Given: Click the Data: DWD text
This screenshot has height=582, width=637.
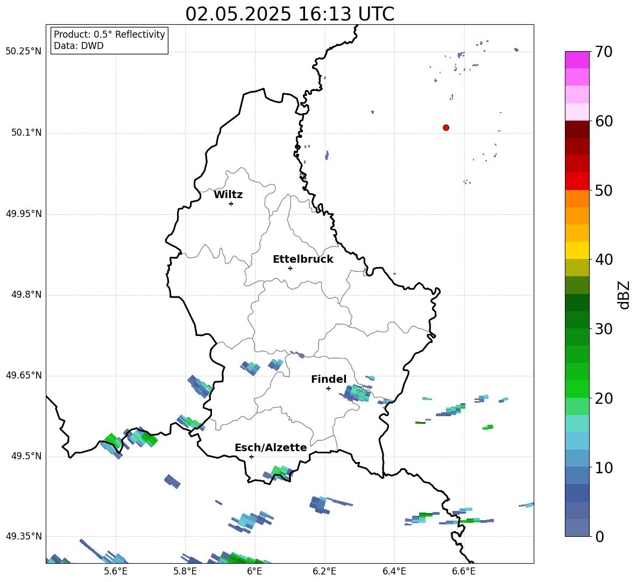Looking at the screenshot, I should [79, 46].
